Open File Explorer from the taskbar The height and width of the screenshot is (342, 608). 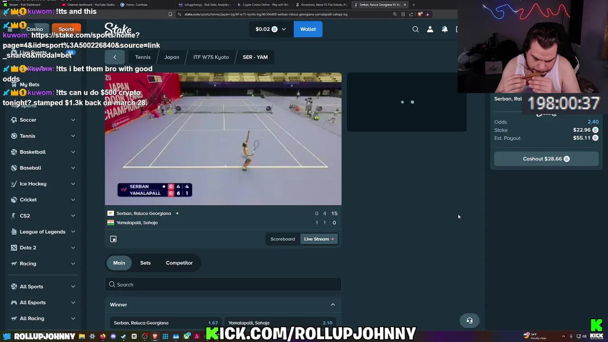click(x=82, y=336)
